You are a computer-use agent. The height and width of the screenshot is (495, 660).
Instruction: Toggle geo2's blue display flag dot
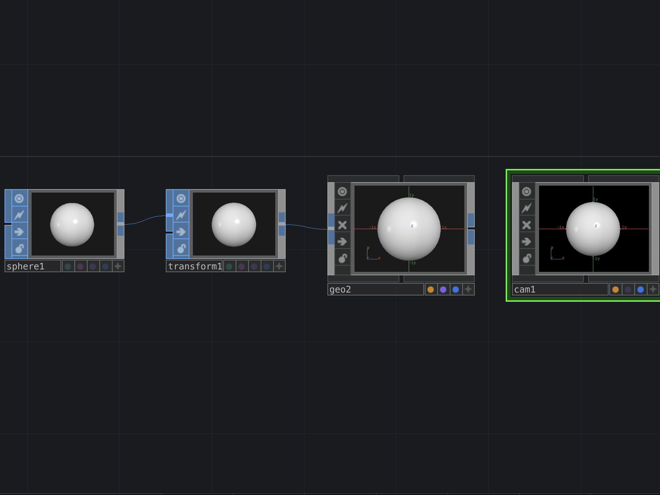pos(456,289)
